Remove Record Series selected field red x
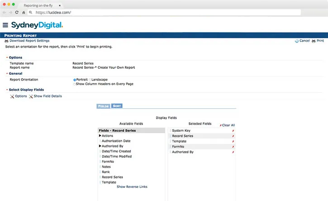This screenshot has height=201, width=328. (233, 136)
